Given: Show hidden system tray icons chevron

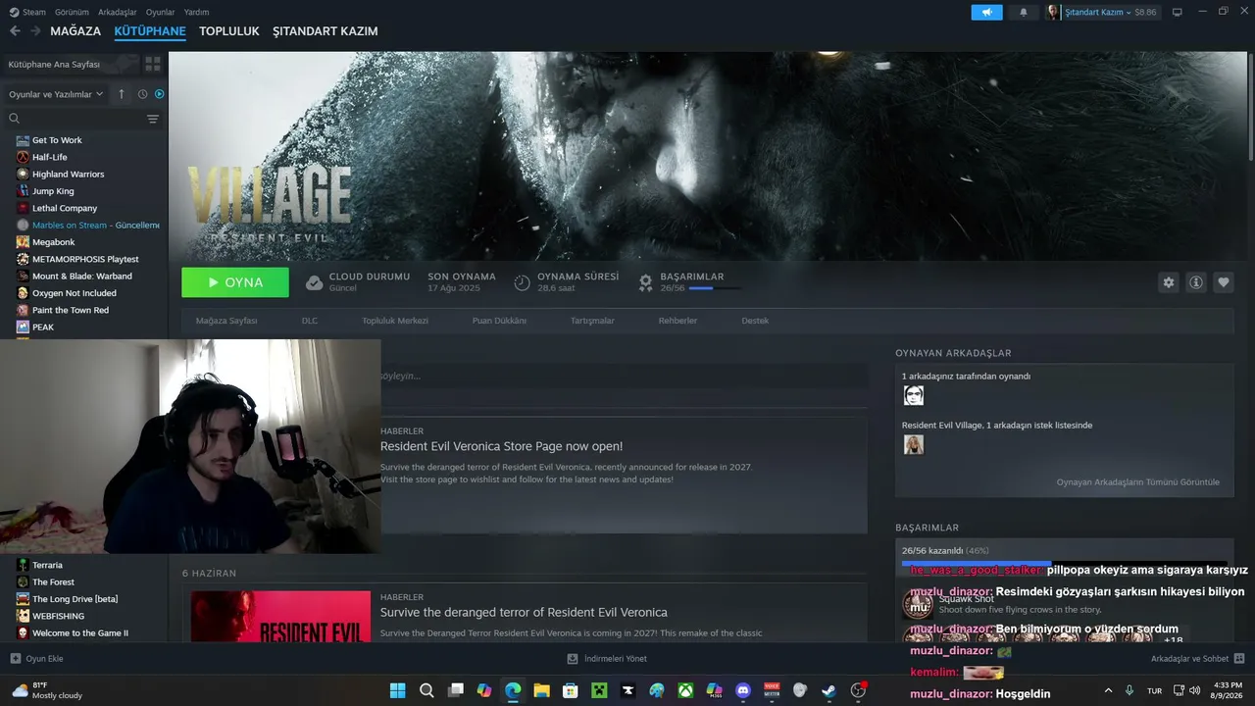Looking at the screenshot, I should (x=1108, y=690).
